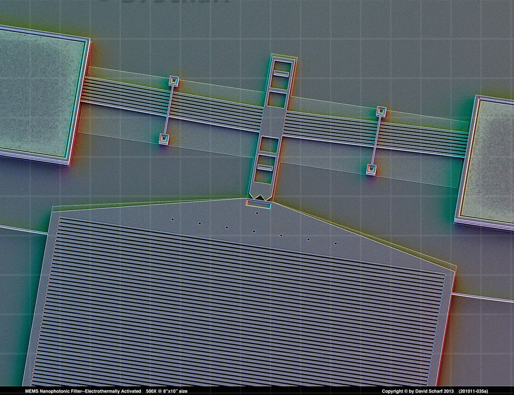Click the magnification text "500X @ 8"x10" size"

click(167, 391)
